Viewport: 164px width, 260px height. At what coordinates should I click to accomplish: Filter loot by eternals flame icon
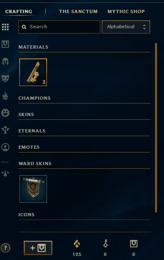(x=5, y=96)
